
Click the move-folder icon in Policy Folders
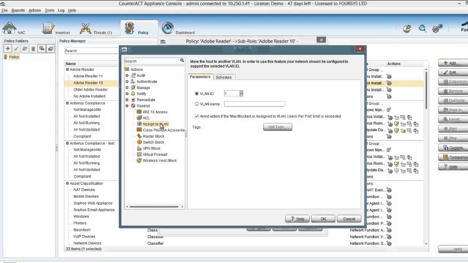pyautogui.click(x=24, y=49)
